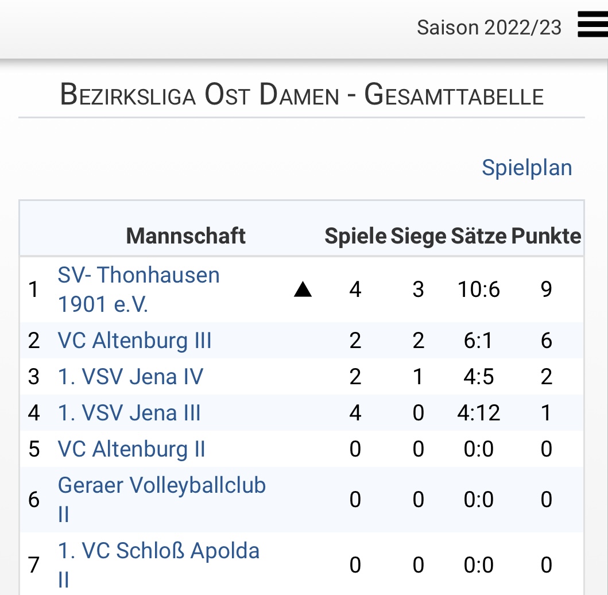Open team VC Altenburg II
Image resolution: width=608 pixels, height=595 pixels.
(131, 449)
